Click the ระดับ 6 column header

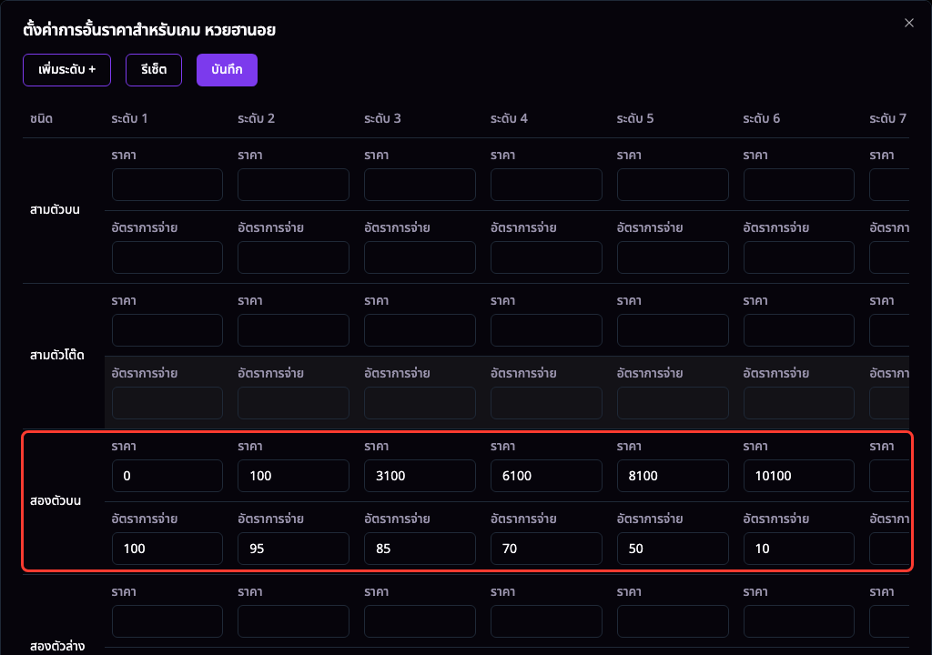tap(762, 118)
